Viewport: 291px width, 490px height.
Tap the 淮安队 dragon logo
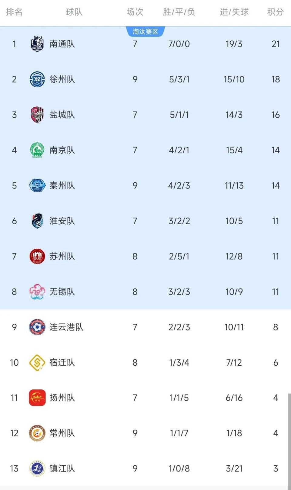37,221
